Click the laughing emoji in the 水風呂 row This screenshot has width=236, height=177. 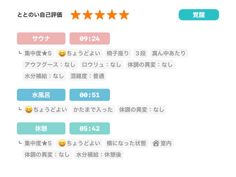(29, 110)
